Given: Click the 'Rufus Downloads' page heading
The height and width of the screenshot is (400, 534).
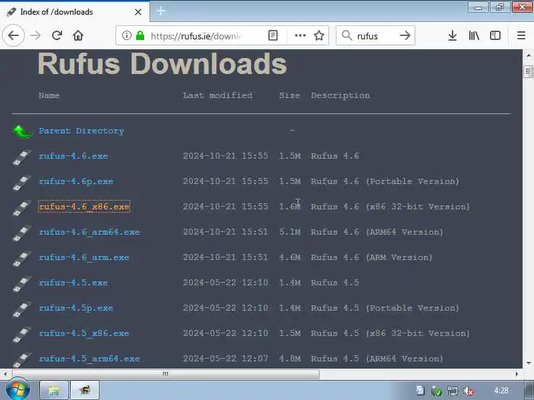Looking at the screenshot, I should [162, 63].
